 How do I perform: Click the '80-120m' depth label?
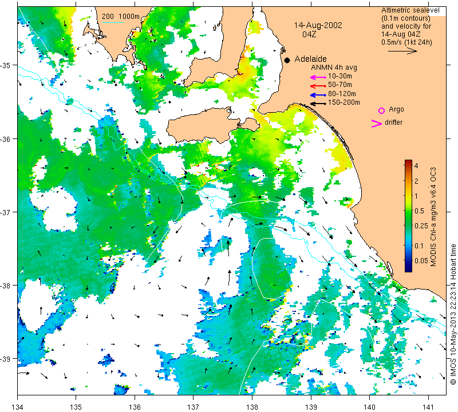coord(342,94)
